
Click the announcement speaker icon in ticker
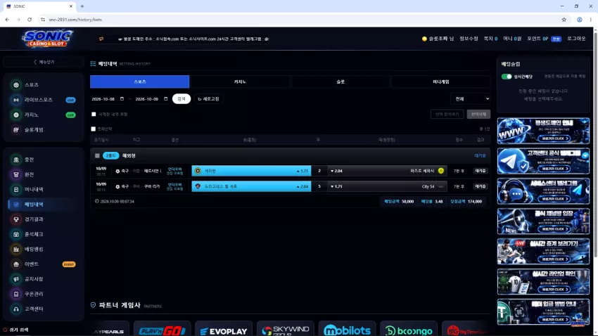101,39
